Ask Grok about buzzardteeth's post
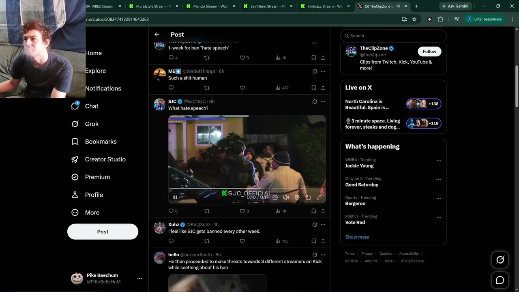Image resolution: width=519 pixels, height=292 pixels. tap(315, 255)
